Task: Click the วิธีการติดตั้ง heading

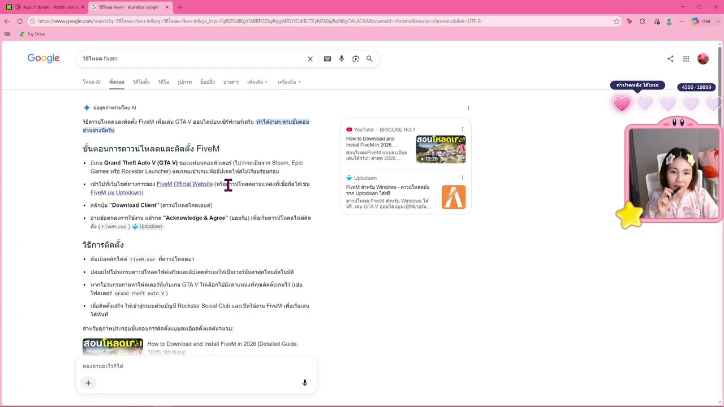Action: click(x=103, y=245)
